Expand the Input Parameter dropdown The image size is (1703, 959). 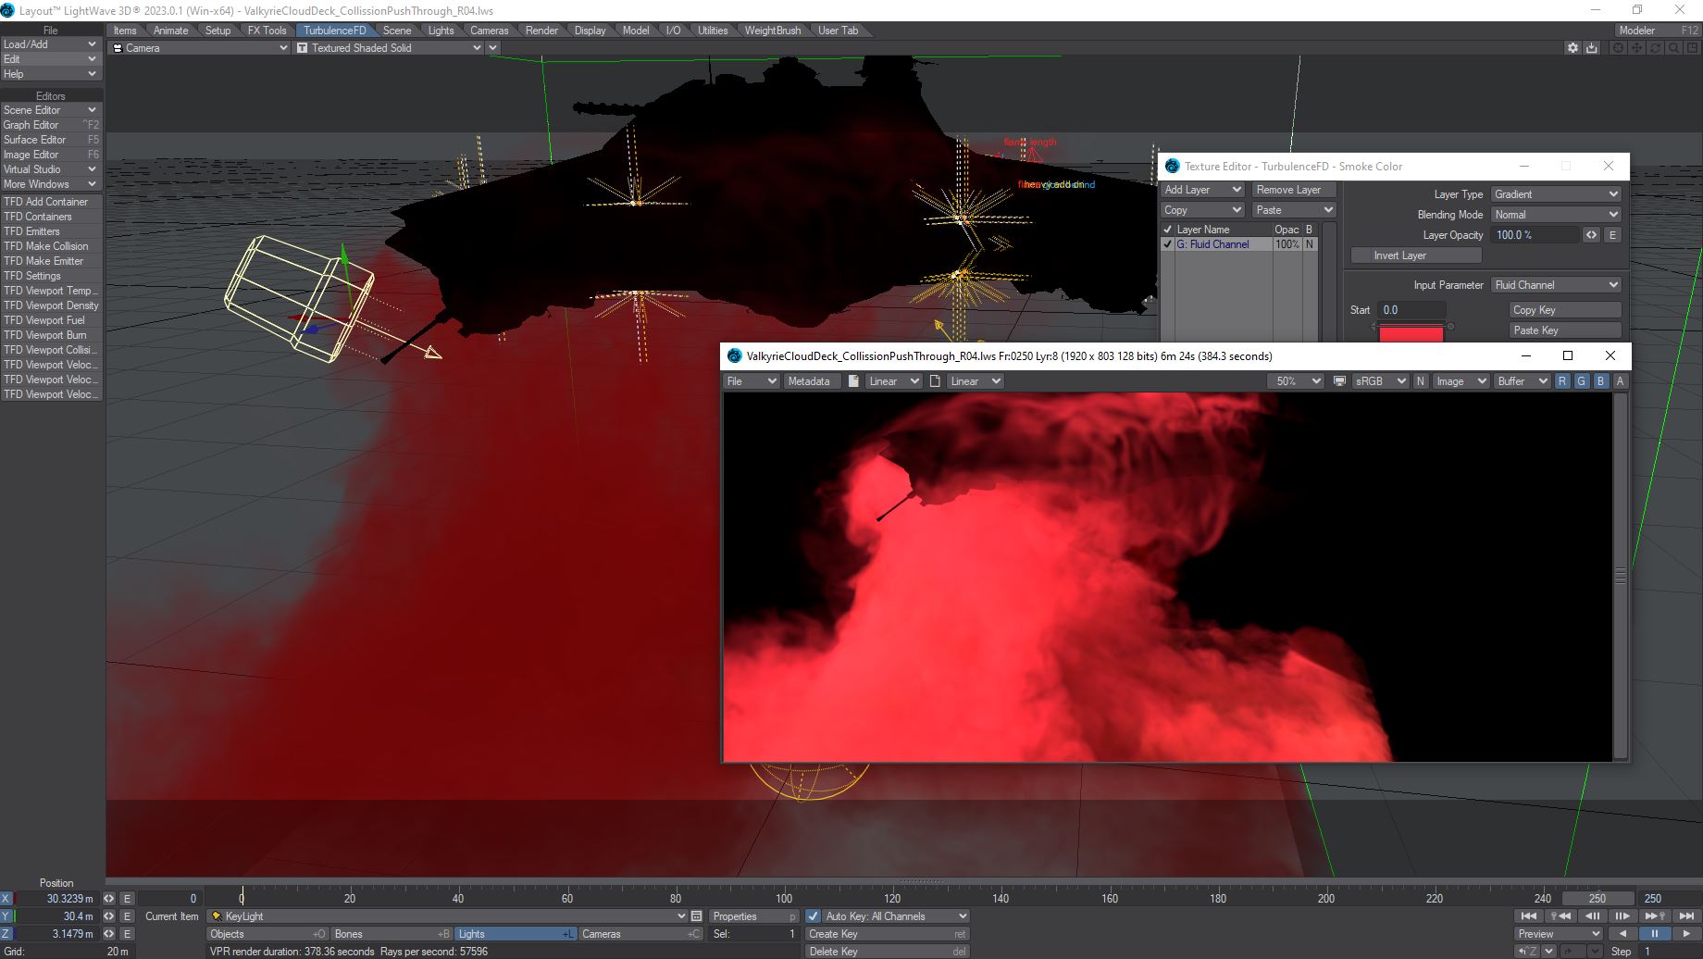[x=1556, y=285]
